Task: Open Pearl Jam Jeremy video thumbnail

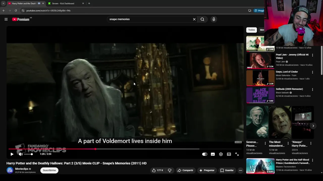Action: 260,61
